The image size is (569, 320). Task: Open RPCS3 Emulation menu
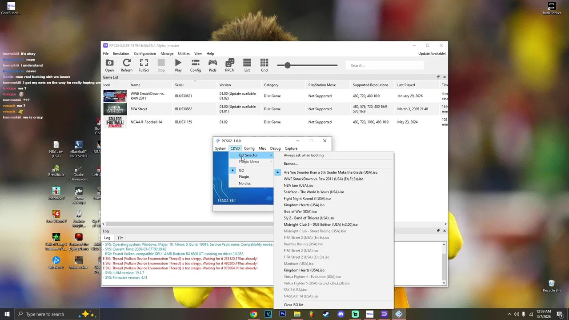121,54
